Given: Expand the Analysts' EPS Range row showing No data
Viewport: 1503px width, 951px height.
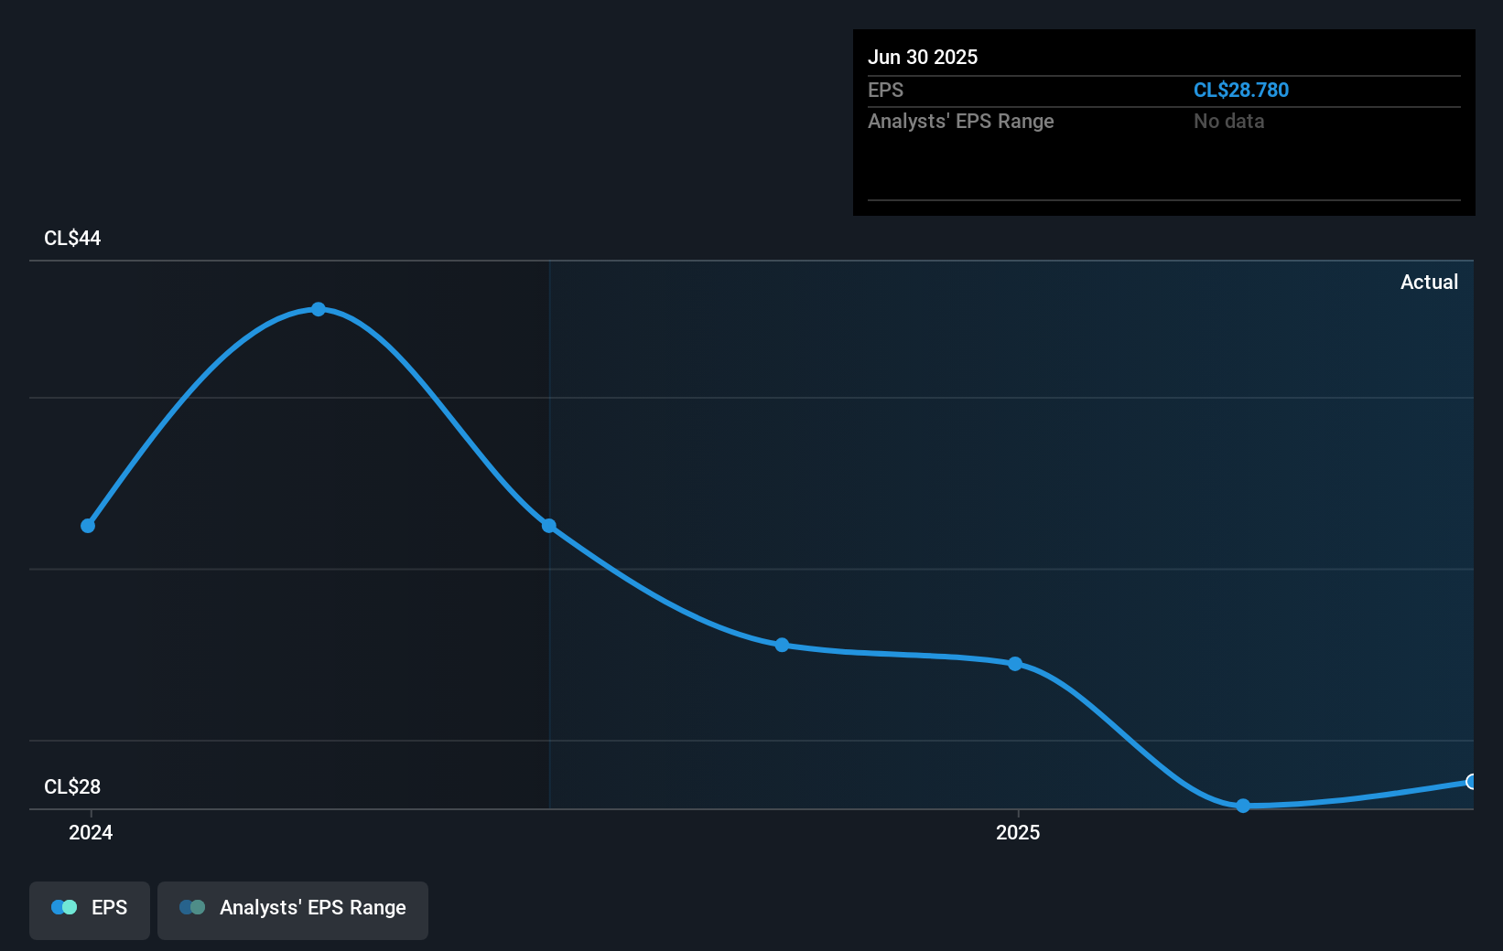Looking at the screenshot, I should click(x=960, y=121).
